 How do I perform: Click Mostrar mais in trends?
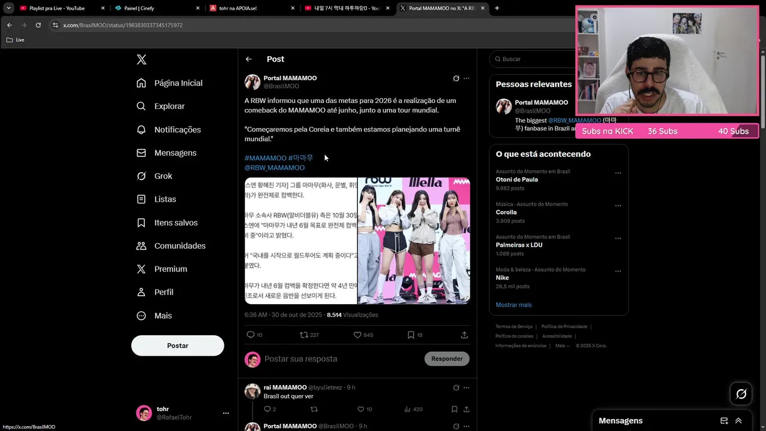(x=513, y=305)
